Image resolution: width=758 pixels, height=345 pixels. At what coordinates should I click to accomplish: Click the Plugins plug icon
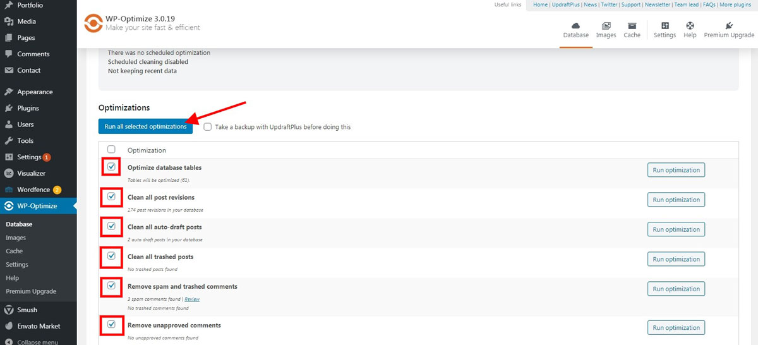click(x=9, y=109)
